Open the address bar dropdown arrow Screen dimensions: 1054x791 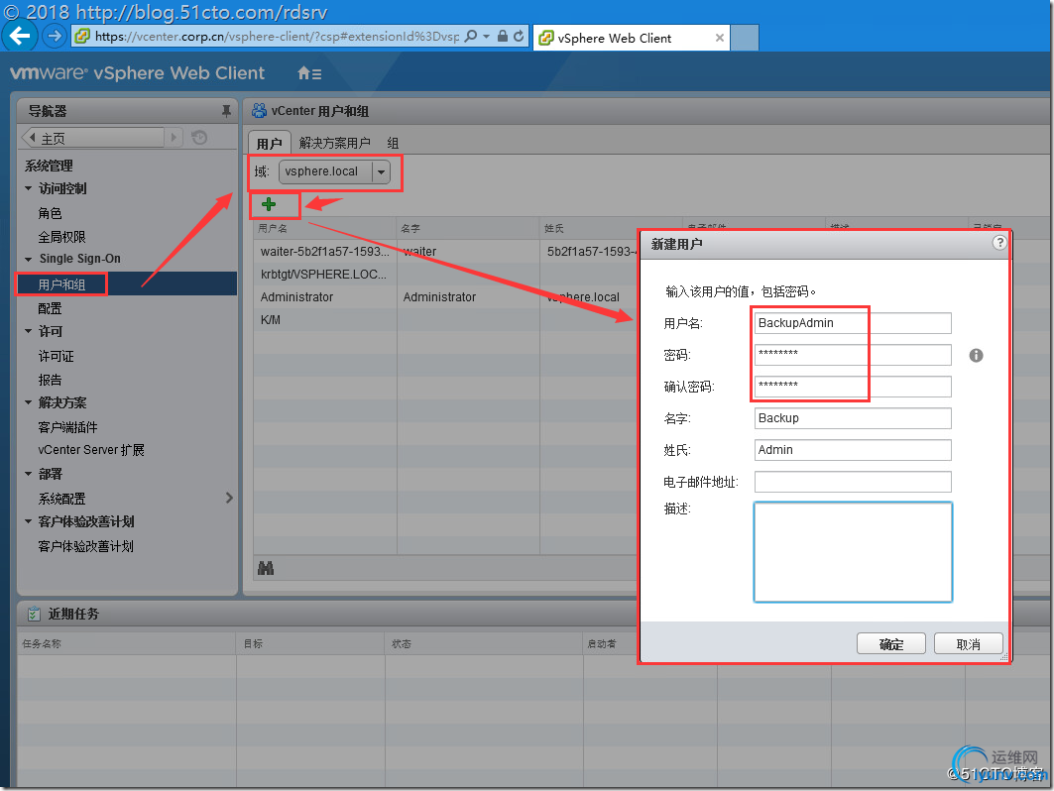486,37
